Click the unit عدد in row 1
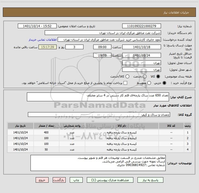 [x=72, y=132]
